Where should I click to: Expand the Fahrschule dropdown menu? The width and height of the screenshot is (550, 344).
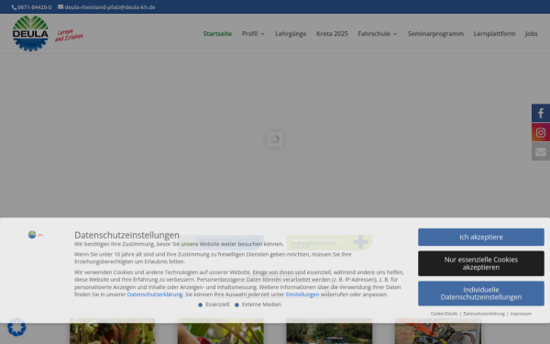[378, 34]
